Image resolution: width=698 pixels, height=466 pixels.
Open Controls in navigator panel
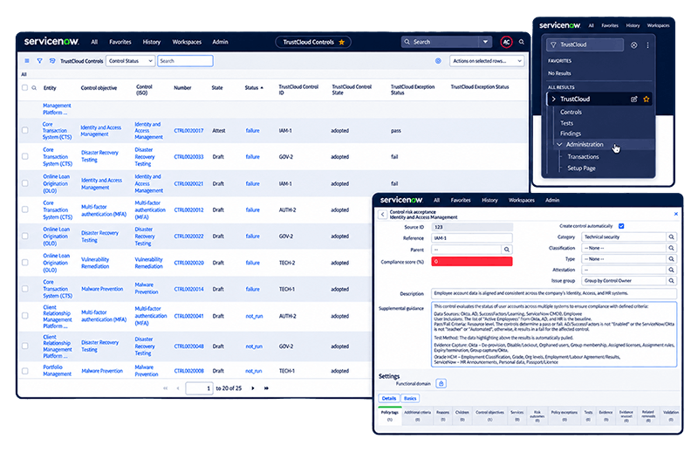click(x=571, y=113)
